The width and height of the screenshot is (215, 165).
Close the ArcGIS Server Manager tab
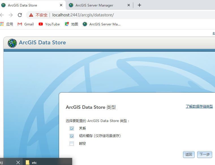(x=129, y=5)
